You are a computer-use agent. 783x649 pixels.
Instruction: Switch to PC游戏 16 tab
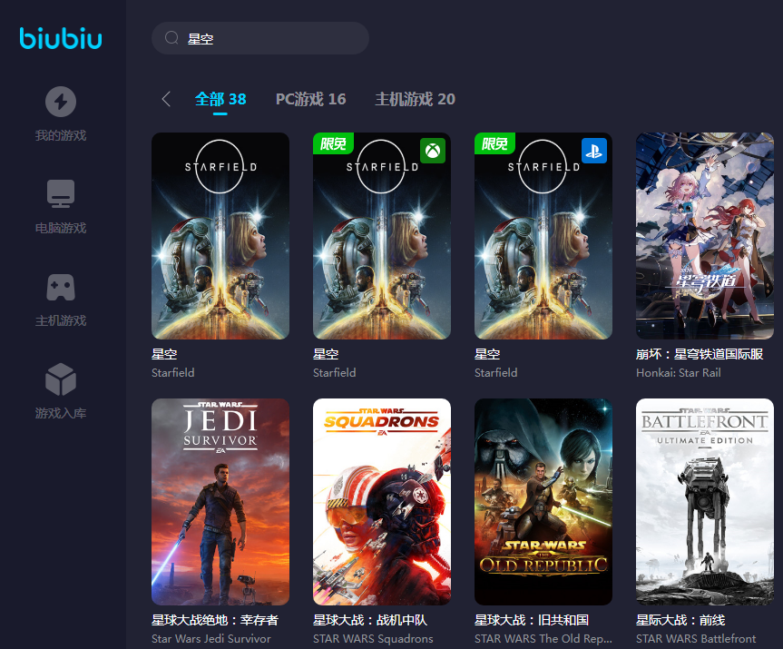pos(310,100)
